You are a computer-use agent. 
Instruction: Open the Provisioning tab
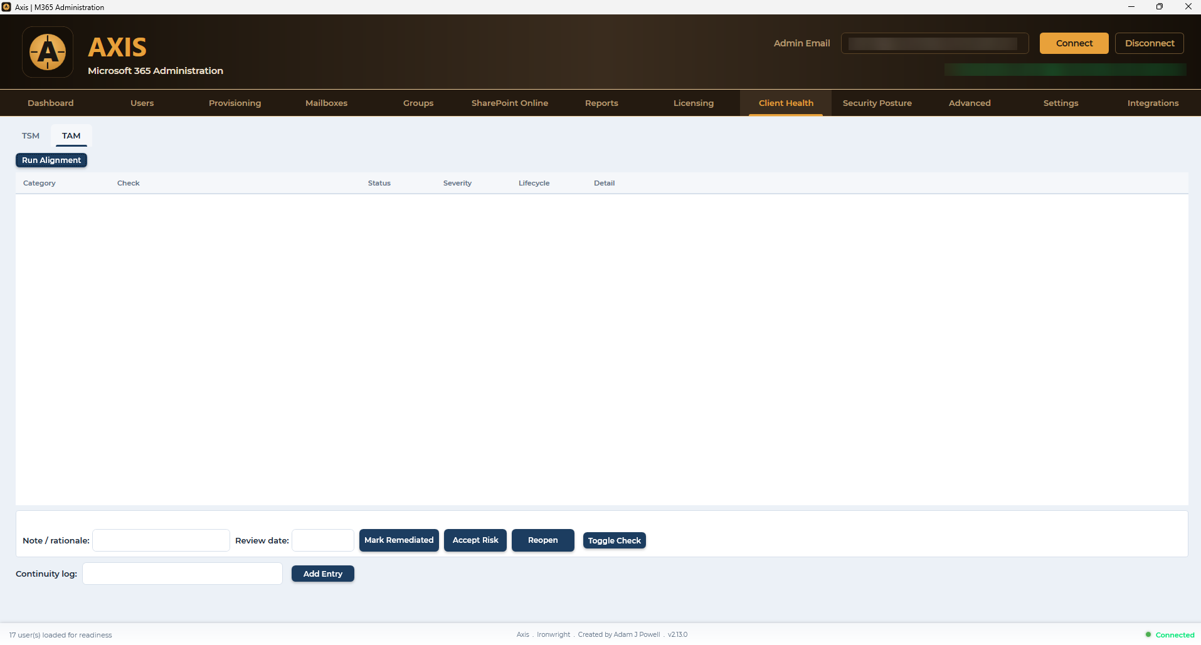tap(235, 103)
